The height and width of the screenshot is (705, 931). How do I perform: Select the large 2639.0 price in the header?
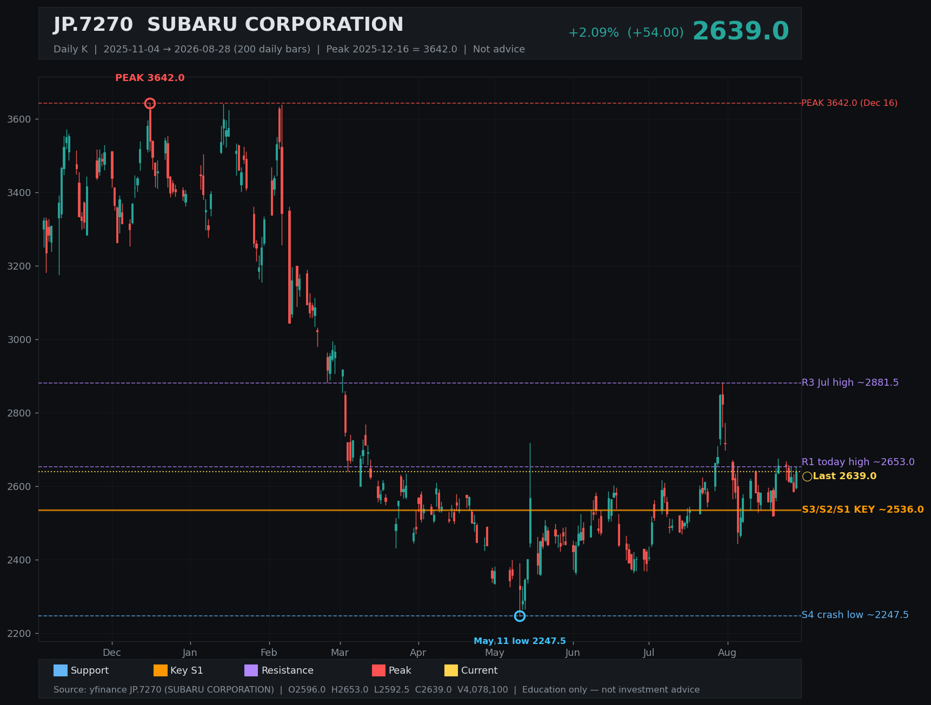click(741, 31)
